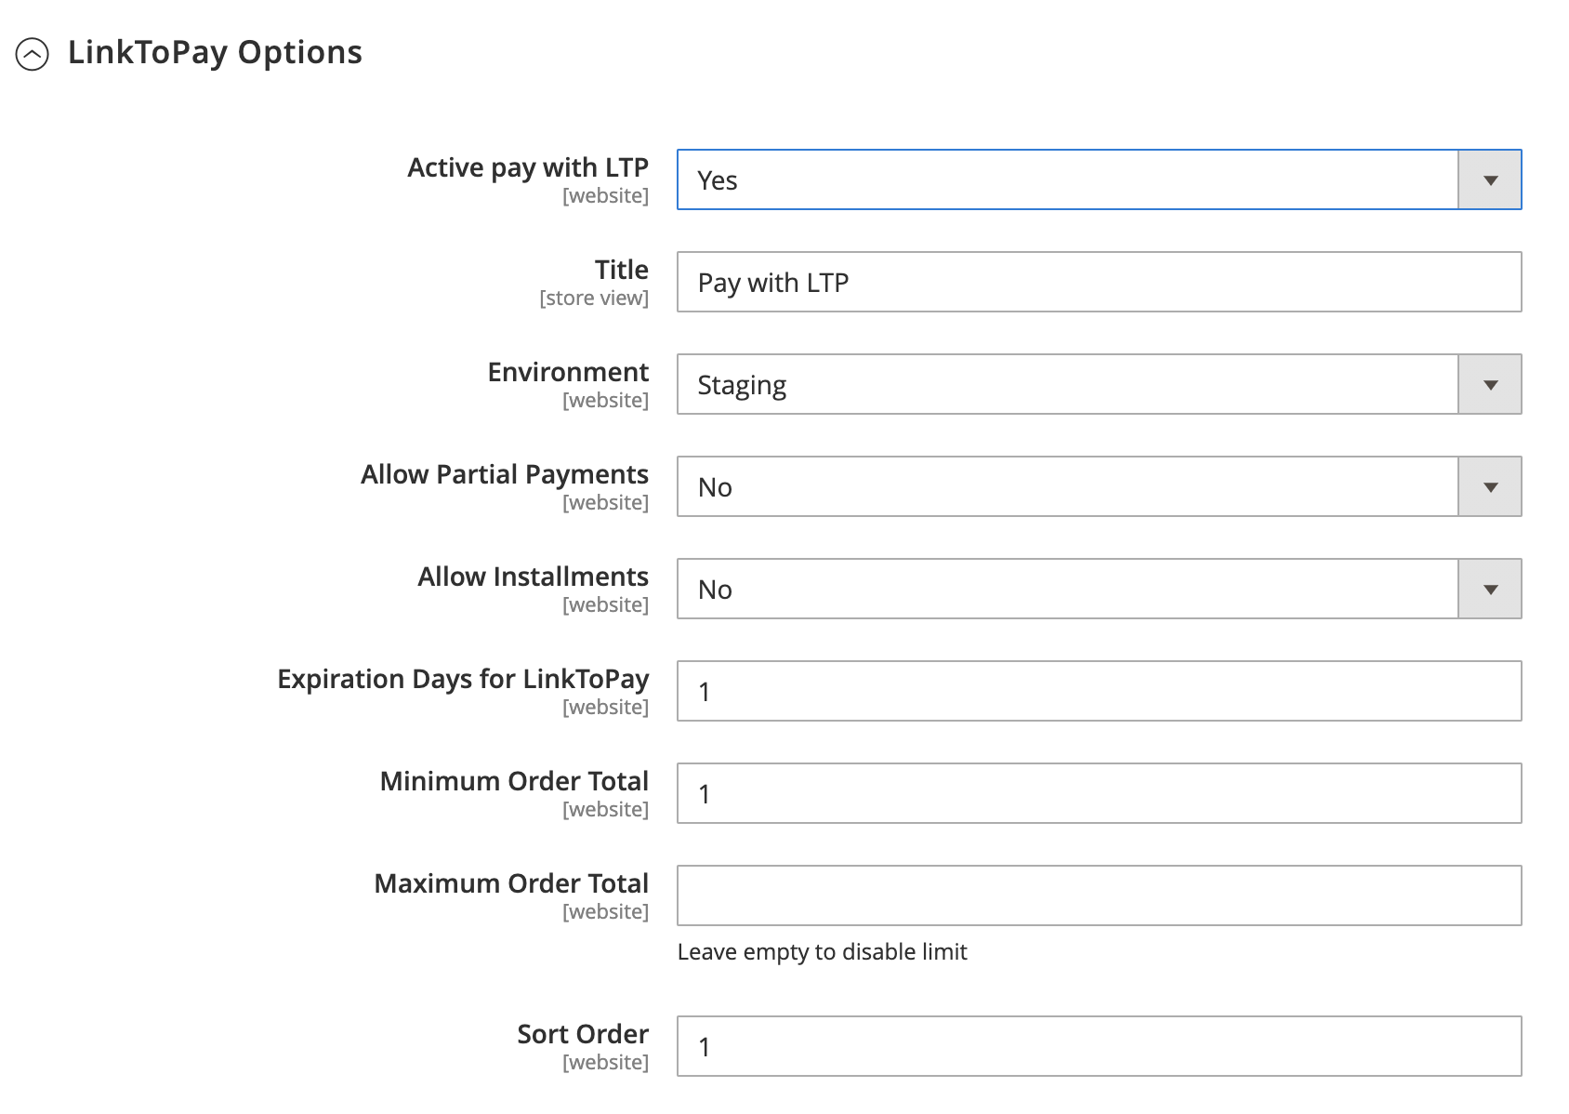Screen dimensions: 1569x1114
Task: Click the [website] scope under Sort Order
Action: [605, 1063]
